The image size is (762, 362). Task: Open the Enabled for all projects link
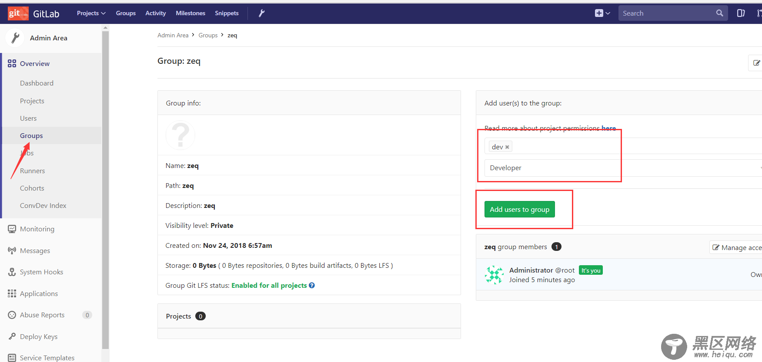pyautogui.click(x=269, y=285)
